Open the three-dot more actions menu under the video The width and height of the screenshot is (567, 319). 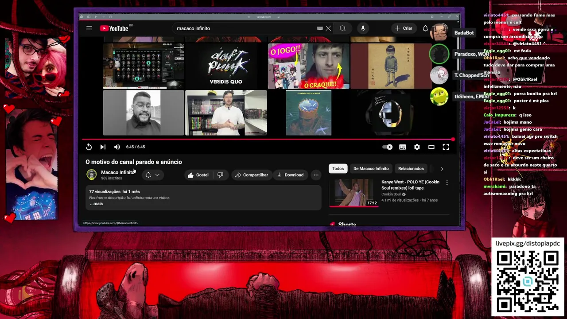pos(316,175)
